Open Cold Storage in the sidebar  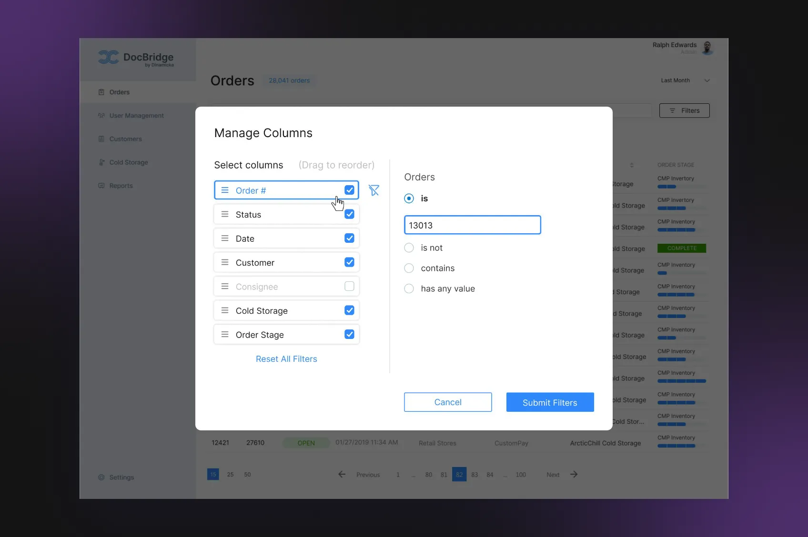click(128, 162)
